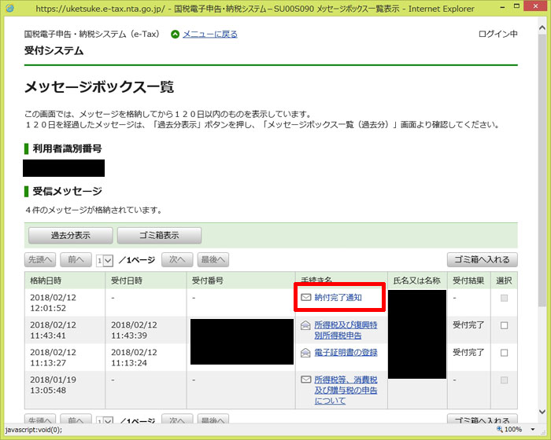Click the vertical scrollbar thumb
The width and height of the screenshot is (551, 440).
pyautogui.click(x=542, y=171)
